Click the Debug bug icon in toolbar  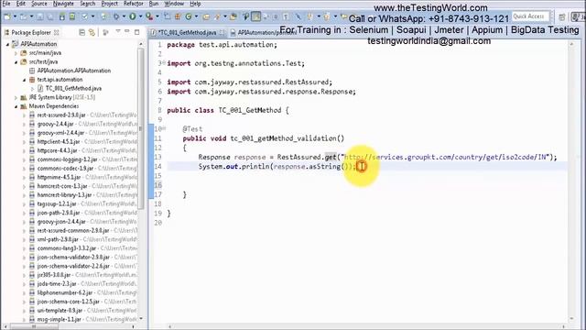(x=116, y=16)
